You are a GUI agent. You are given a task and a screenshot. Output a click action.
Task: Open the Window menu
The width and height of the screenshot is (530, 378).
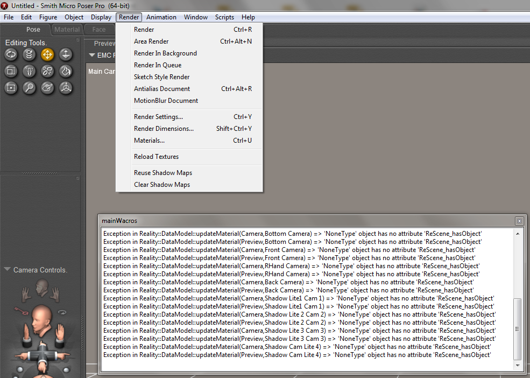pos(196,17)
